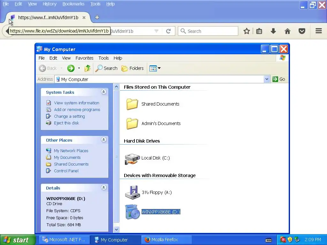Open View system information link
The image size is (327, 245).
(77, 103)
